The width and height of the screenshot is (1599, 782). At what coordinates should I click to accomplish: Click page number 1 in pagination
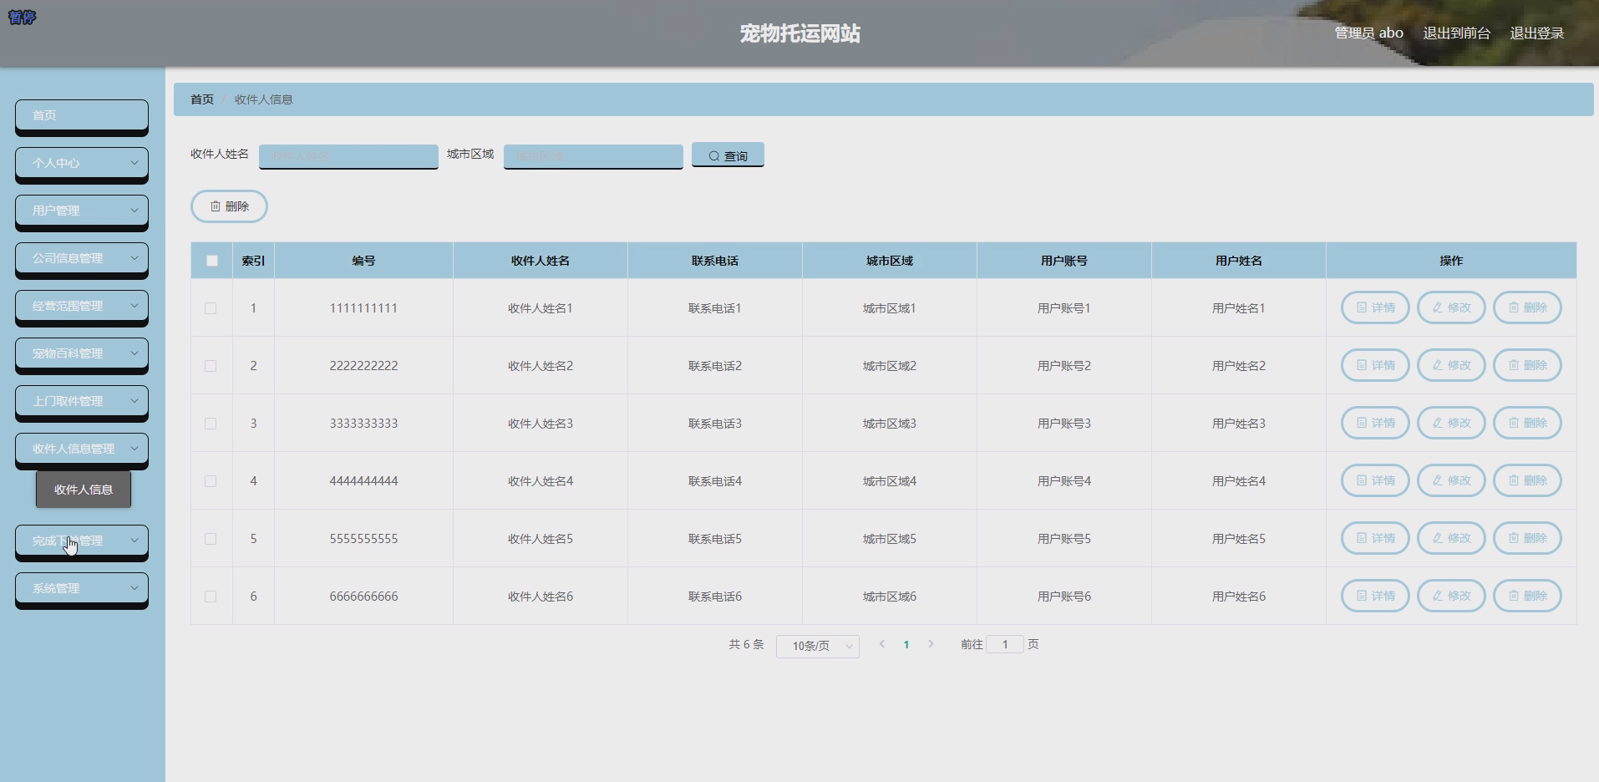coord(906,645)
